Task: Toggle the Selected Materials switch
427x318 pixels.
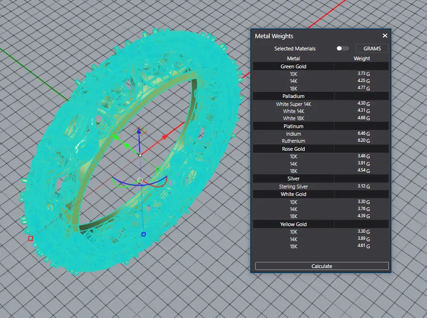Action: (343, 49)
